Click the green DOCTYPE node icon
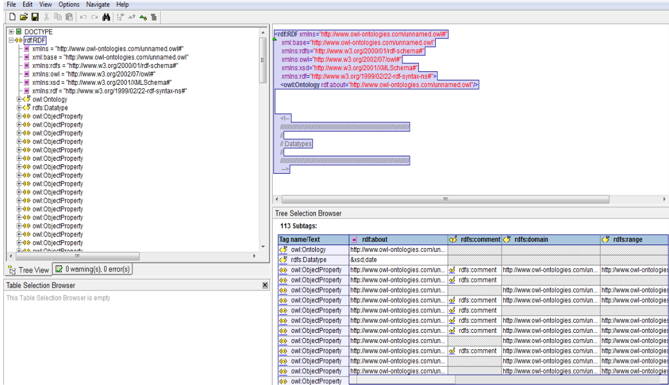 (x=19, y=32)
